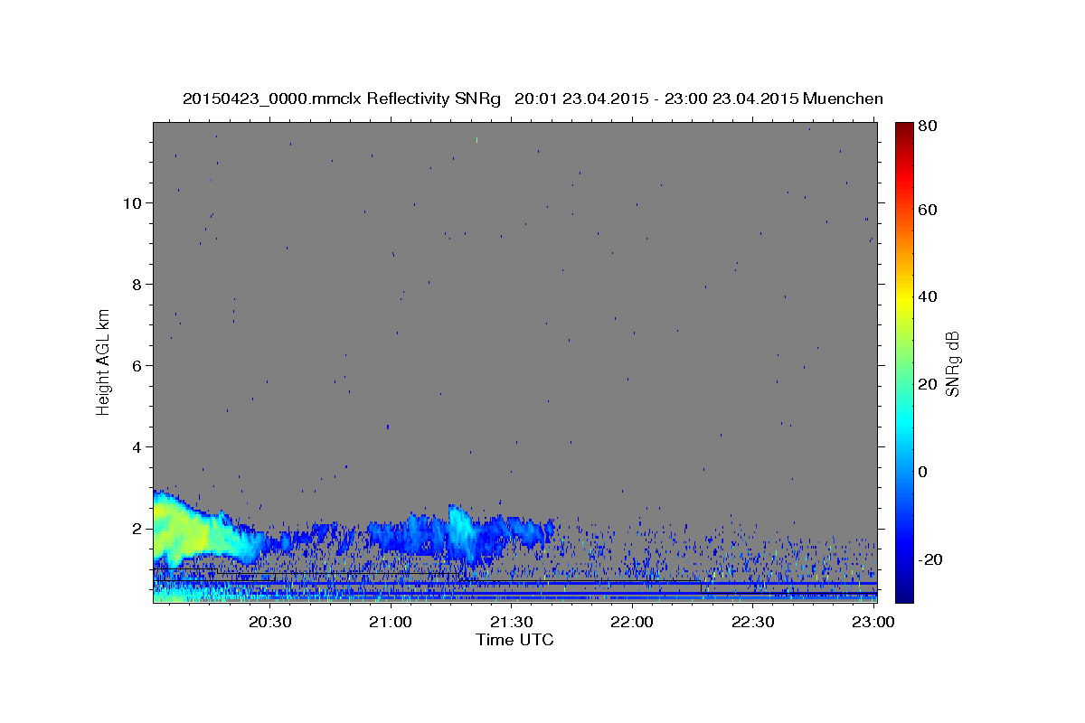Click the colorbar value 60
This screenshot has height=723, width=1085.
tap(929, 210)
